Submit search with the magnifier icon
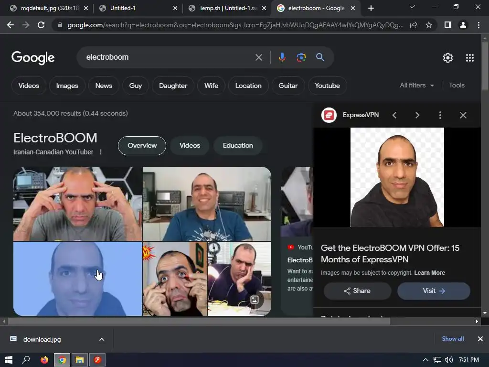 (x=320, y=57)
